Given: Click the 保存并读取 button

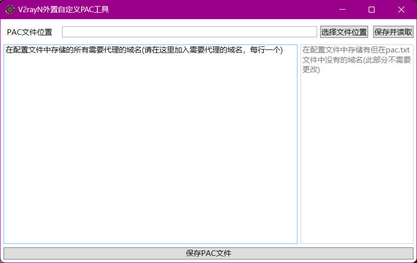Looking at the screenshot, I should [x=393, y=32].
